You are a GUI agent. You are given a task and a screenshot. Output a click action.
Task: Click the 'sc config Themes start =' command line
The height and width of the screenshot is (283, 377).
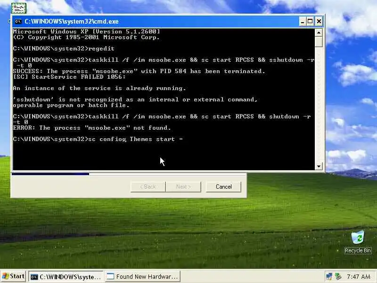click(98, 139)
